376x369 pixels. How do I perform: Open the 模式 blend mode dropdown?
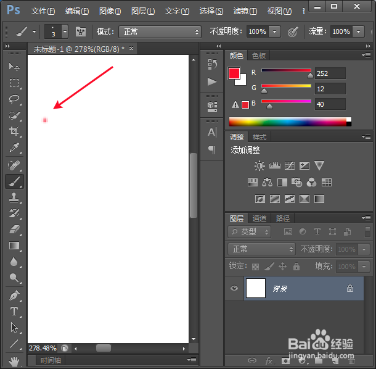click(160, 31)
